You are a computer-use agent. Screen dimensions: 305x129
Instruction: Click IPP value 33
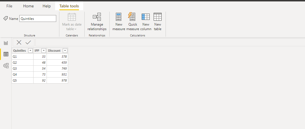(40, 57)
